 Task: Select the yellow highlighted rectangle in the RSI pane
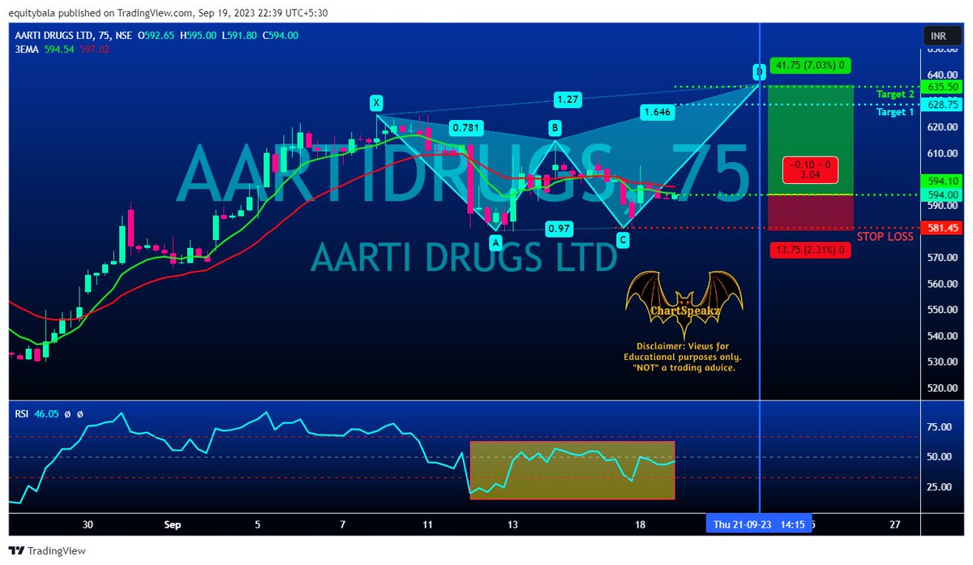point(572,470)
